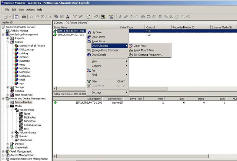The height and width of the screenshot is (161, 237).
Task: Select Bare Metal Restore Management
Action: 29,159
